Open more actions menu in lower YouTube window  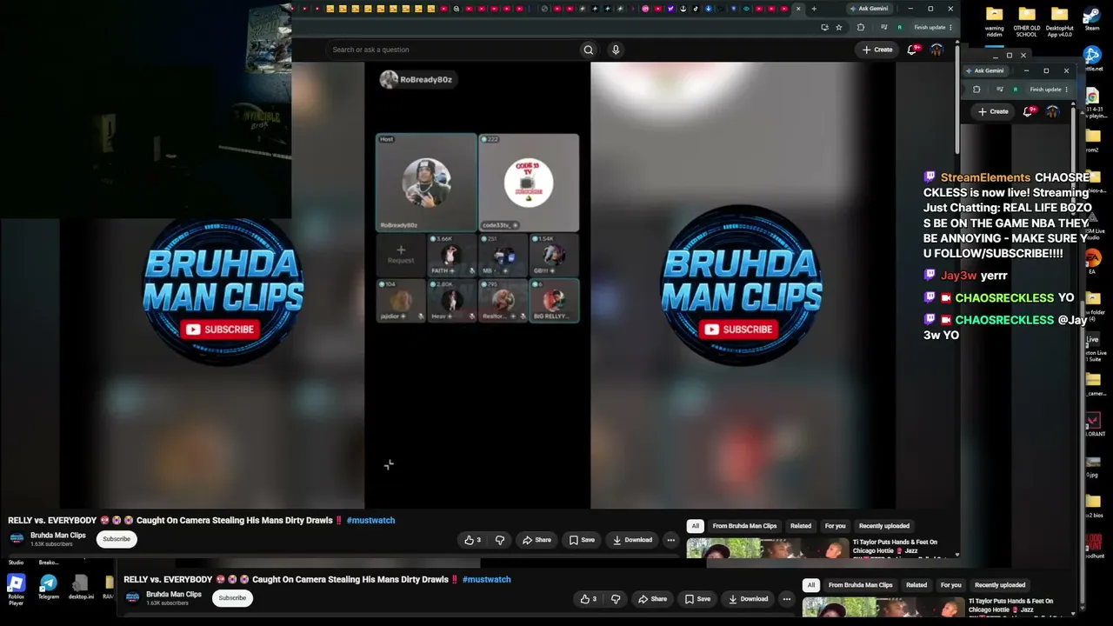[786, 599]
